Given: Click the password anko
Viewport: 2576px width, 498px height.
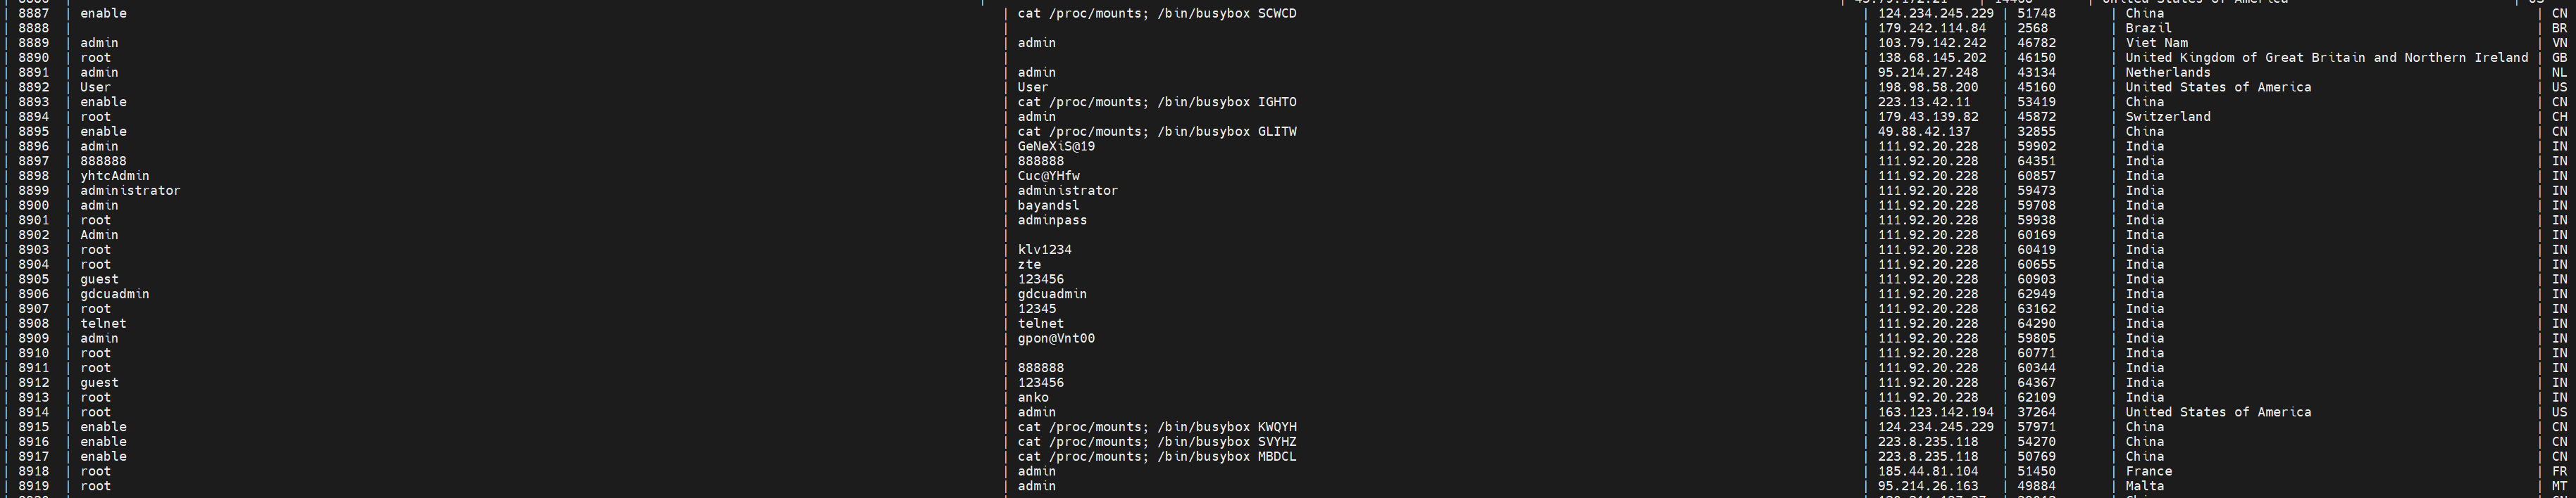Looking at the screenshot, I should [1033, 397].
